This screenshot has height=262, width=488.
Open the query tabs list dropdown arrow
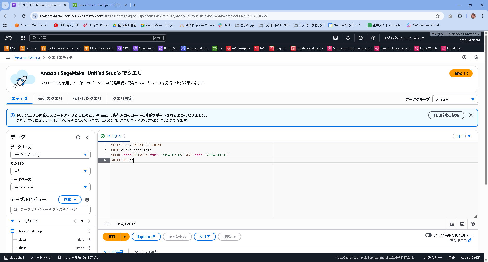point(469,136)
